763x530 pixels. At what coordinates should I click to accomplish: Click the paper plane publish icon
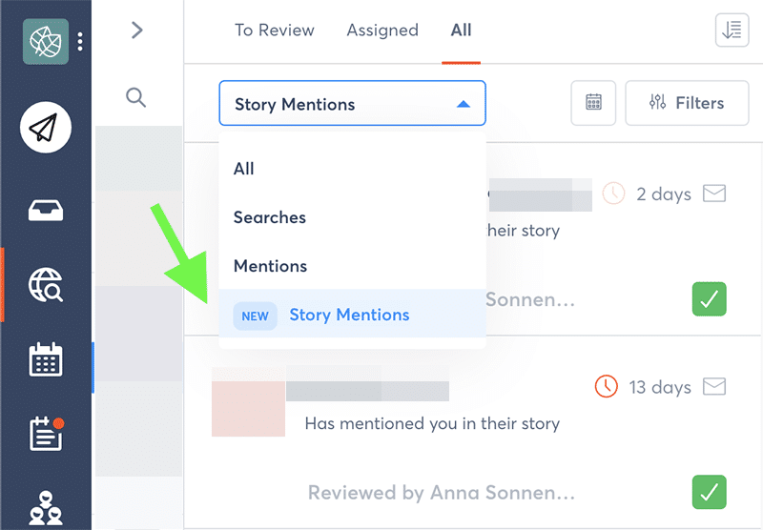[46, 128]
